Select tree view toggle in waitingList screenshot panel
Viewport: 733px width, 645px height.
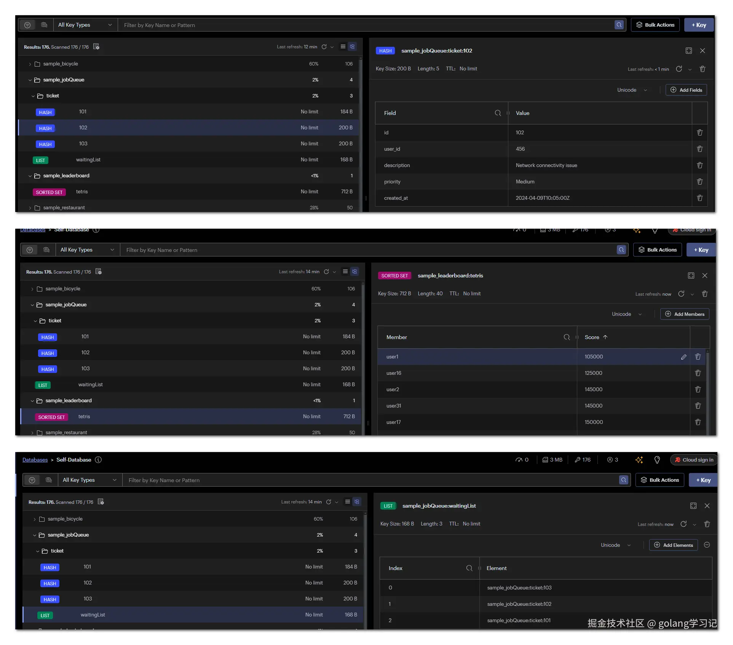click(357, 502)
